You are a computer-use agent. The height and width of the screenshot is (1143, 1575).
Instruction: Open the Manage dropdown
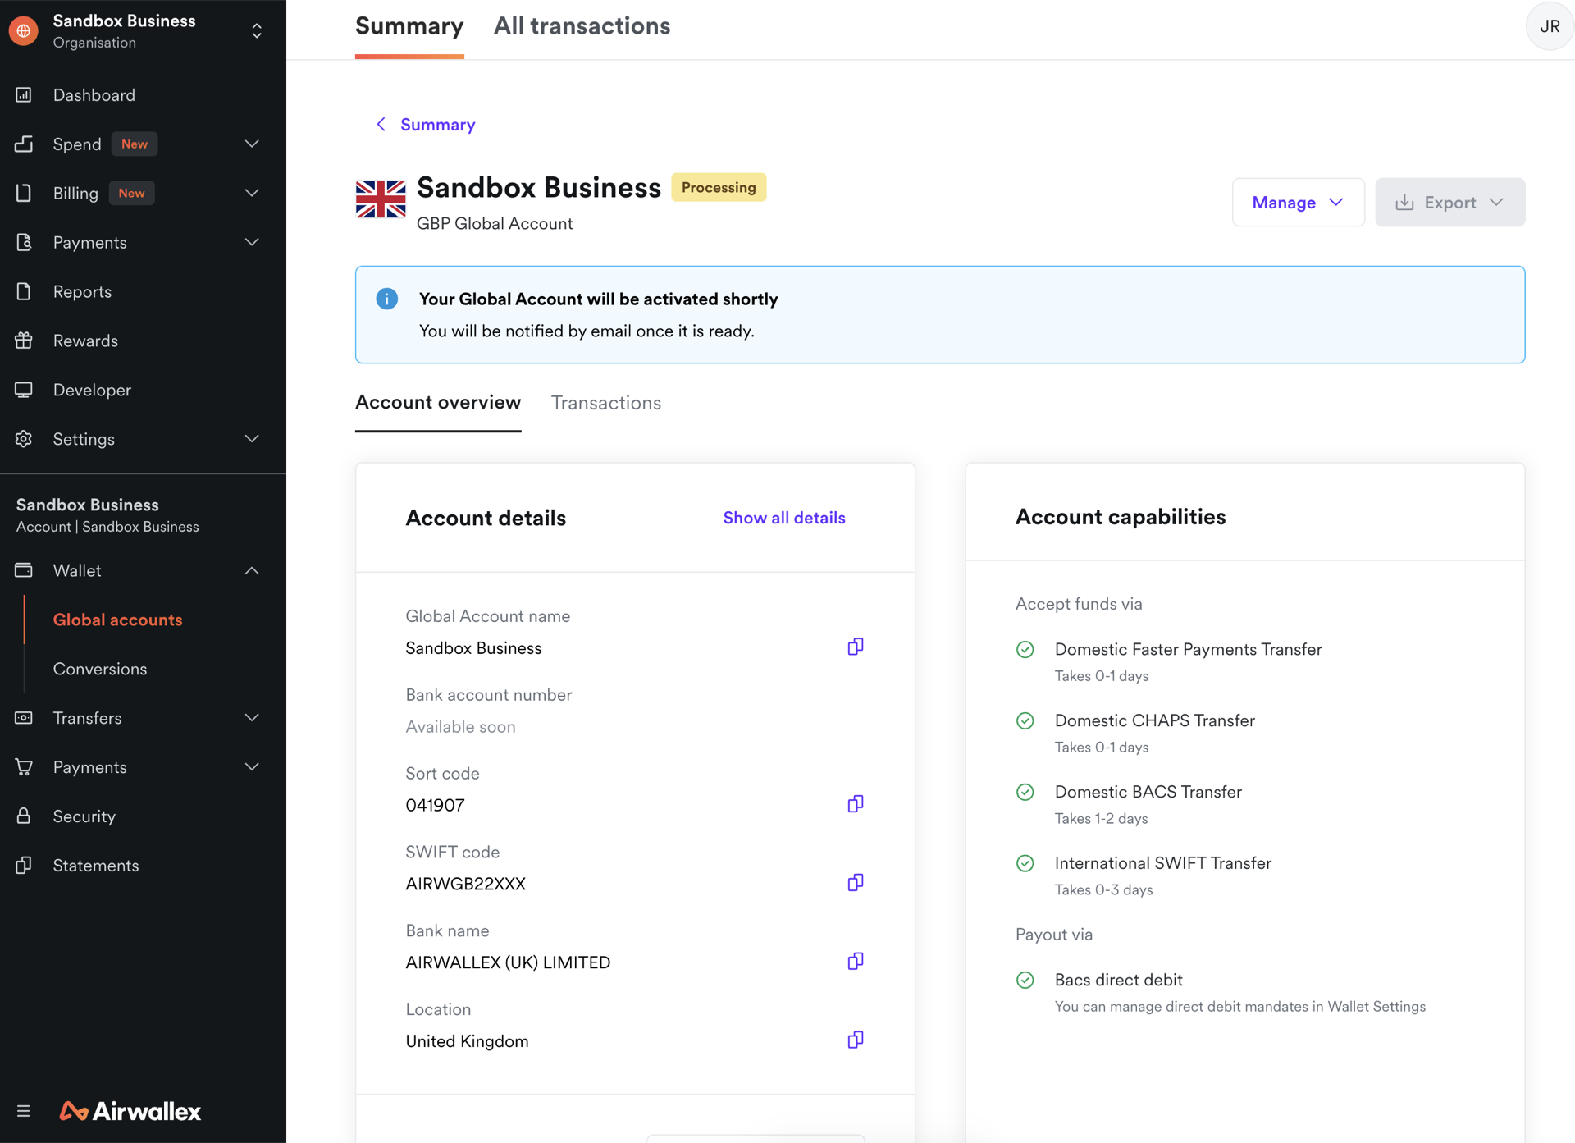(x=1298, y=202)
